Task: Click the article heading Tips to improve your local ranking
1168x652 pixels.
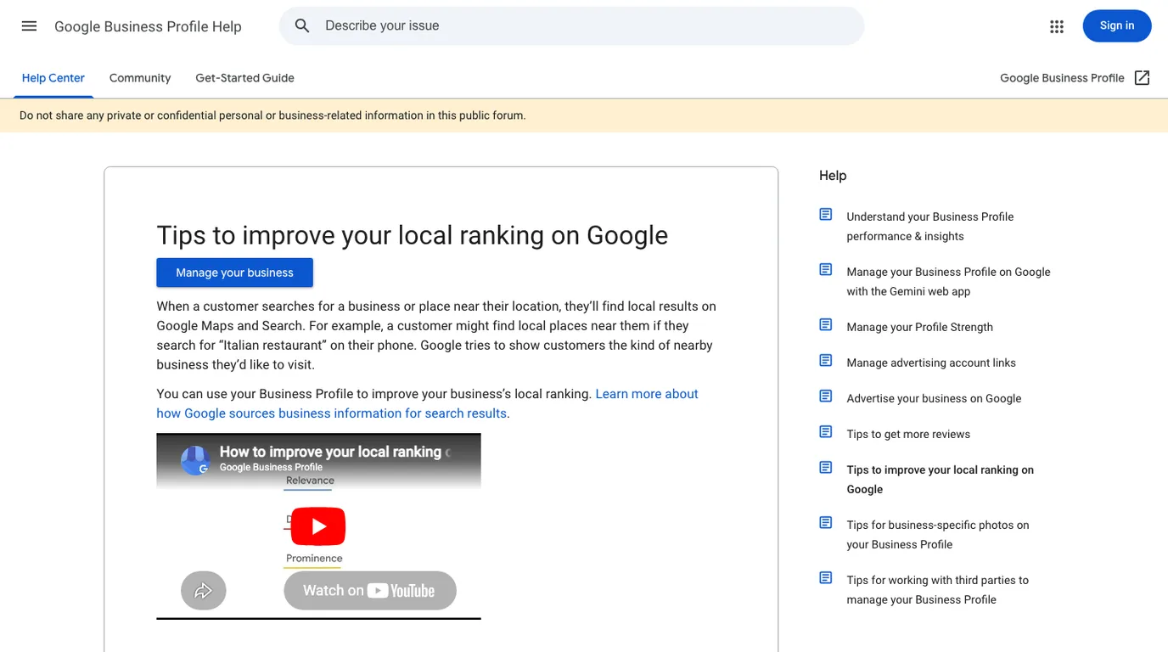Action: point(412,235)
